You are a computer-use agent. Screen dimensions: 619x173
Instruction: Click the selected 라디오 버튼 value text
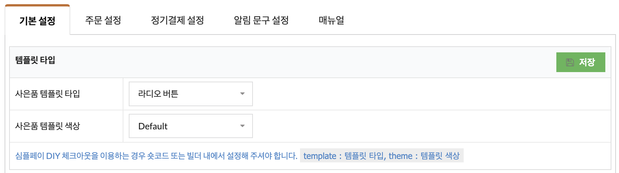[x=158, y=94]
